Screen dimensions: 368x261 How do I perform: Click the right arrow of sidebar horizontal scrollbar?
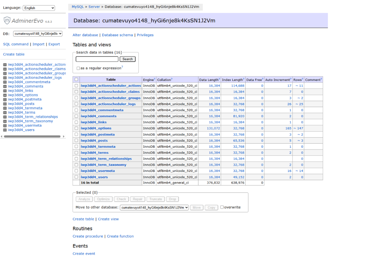(x=64, y=136)
